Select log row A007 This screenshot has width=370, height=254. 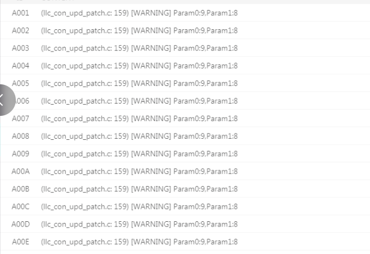[185, 118]
